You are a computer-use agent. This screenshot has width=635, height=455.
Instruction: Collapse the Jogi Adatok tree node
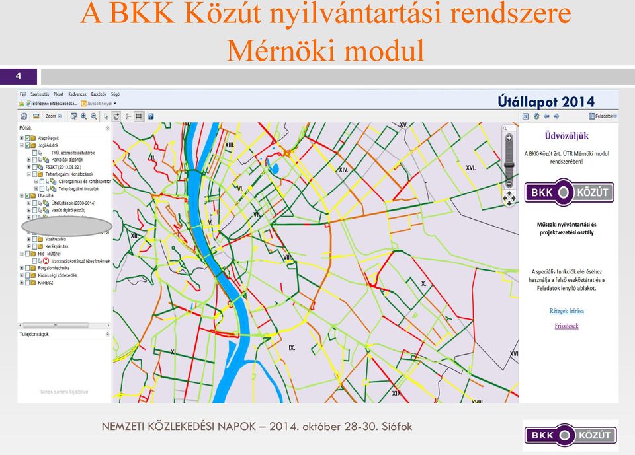[22, 145]
